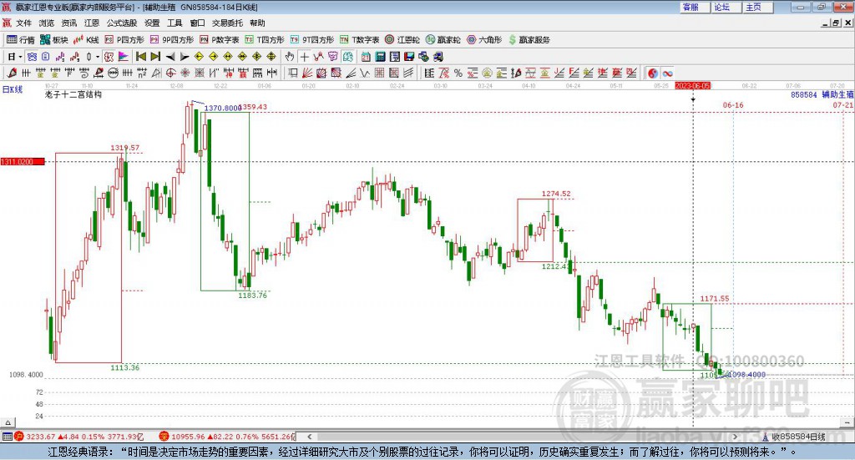The width and height of the screenshot is (855, 460).
Task: Open the calculator icon in toolbar
Action: 380,57
